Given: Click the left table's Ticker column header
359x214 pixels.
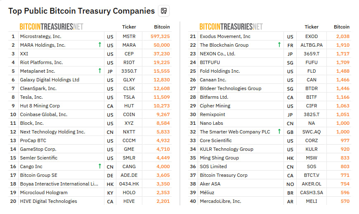Looking at the screenshot, I should coord(129,27).
